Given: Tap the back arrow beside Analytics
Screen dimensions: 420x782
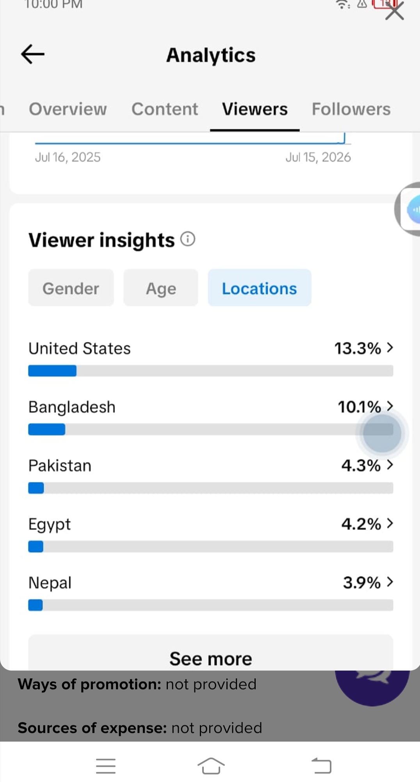Looking at the screenshot, I should [x=33, y=54].
